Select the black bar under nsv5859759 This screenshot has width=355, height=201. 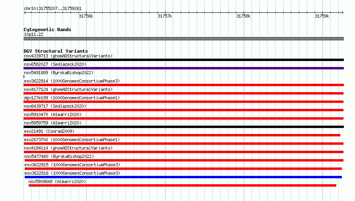183,127
